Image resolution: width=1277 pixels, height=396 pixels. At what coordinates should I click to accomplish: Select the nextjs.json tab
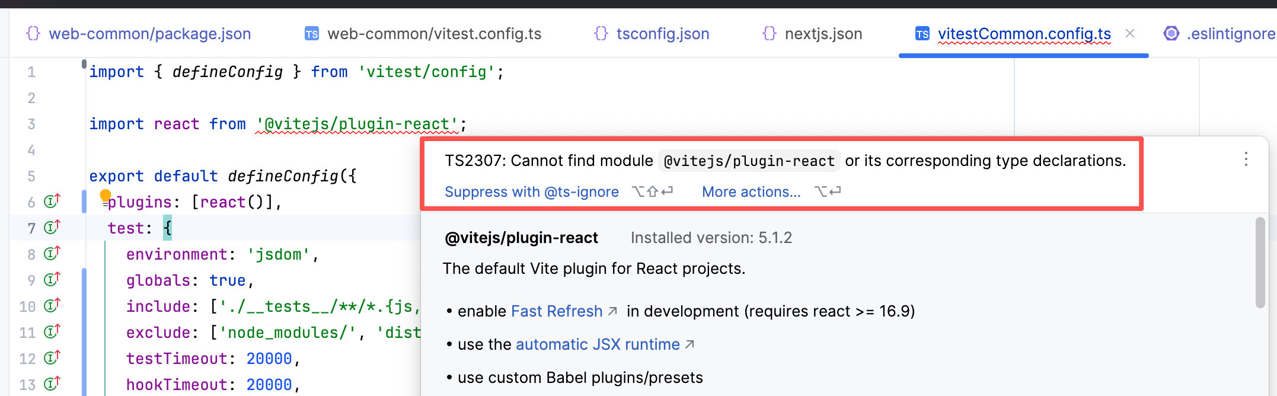click(x=823, y=34)
